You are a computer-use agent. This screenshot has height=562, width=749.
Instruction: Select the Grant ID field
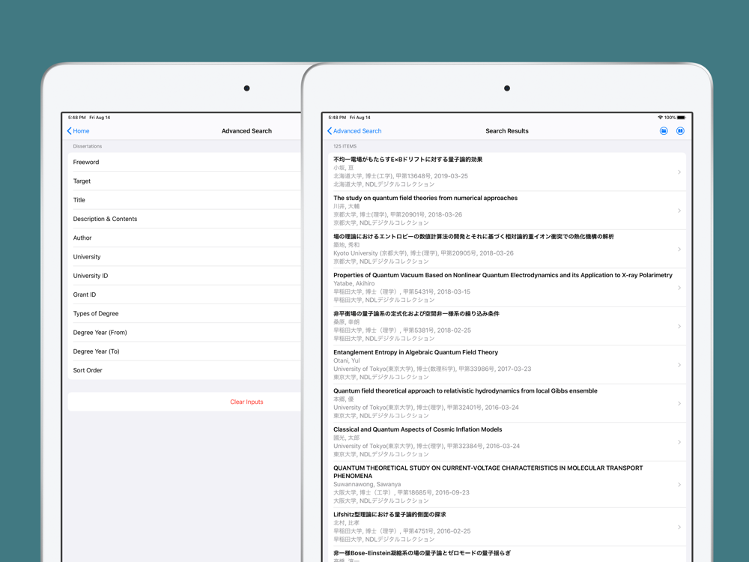[x=185, y=294]
